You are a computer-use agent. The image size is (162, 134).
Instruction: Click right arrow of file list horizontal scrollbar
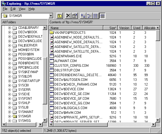click(153, 125)
